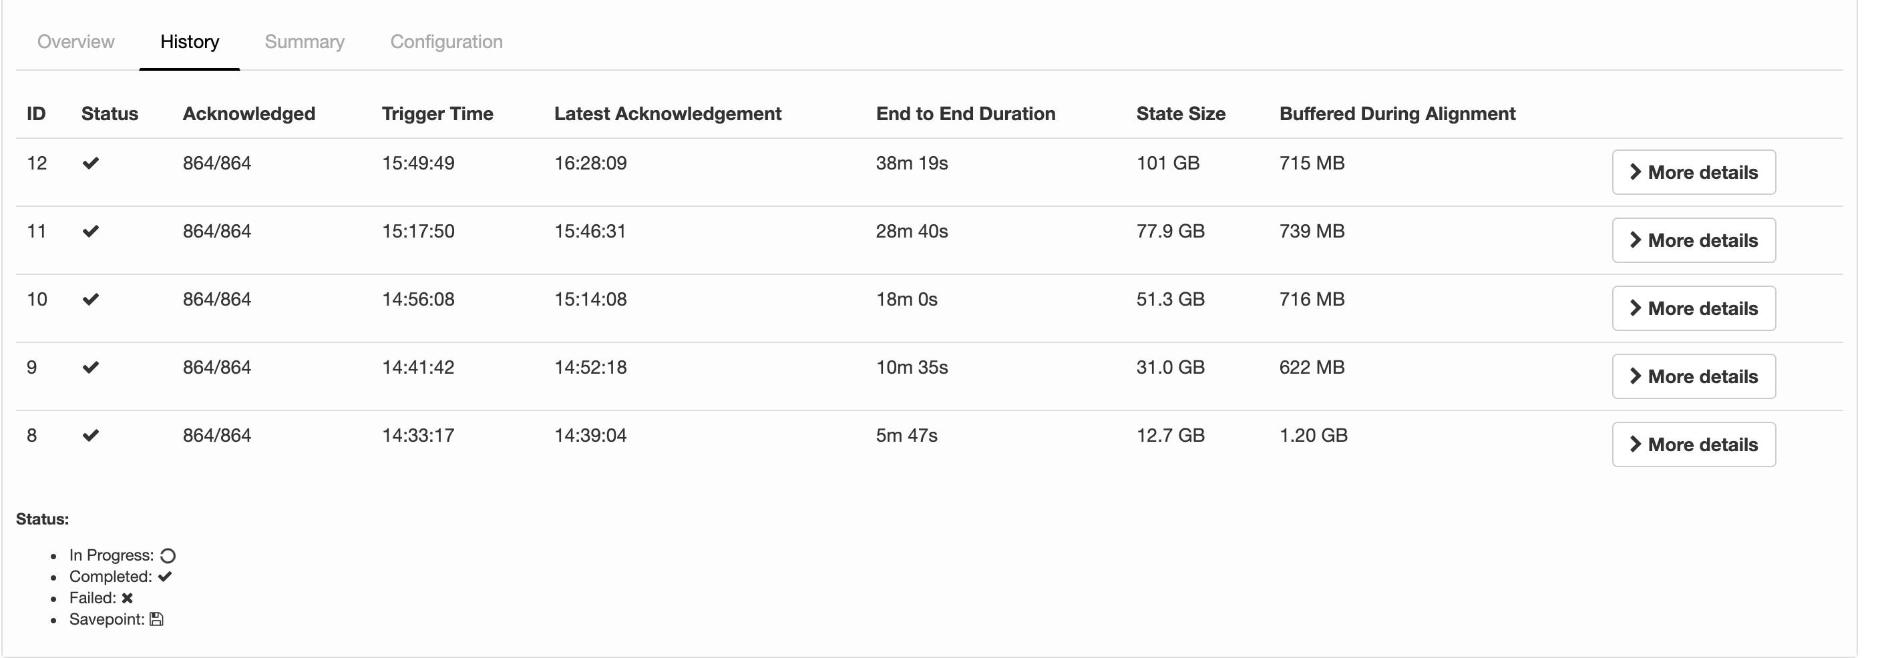Screen dimensions: 1882x658
Task: Switch to the Overview tab
Action: click(x=76, y=41)
